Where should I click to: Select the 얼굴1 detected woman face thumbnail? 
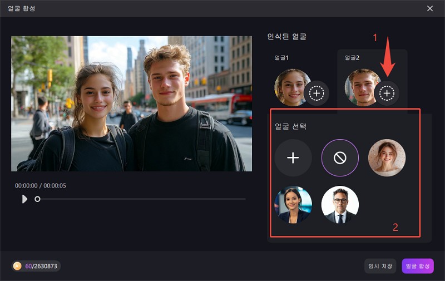click(291, 87)
